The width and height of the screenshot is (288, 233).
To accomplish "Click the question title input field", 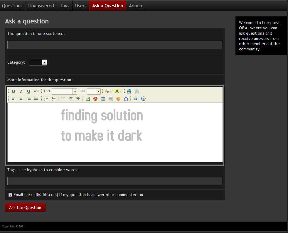I will pyautogui.click(x=114, y=45).
